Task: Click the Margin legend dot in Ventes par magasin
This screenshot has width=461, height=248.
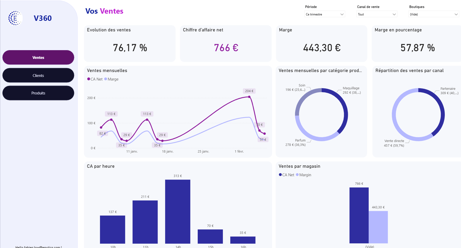Action: coord(297,175)
